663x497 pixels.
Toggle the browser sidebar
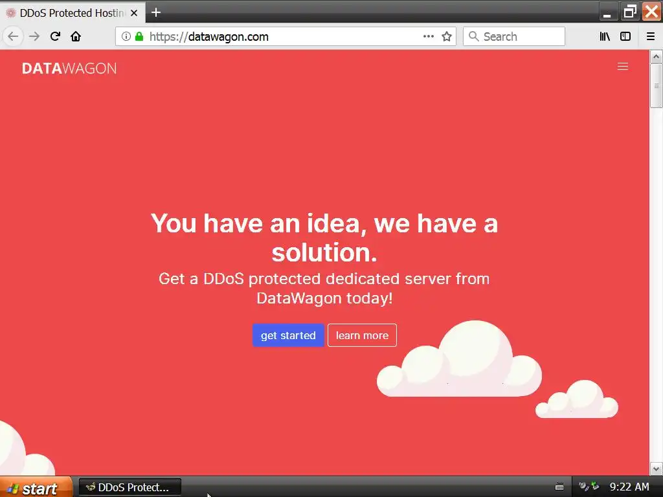click(x=625, y=36)
